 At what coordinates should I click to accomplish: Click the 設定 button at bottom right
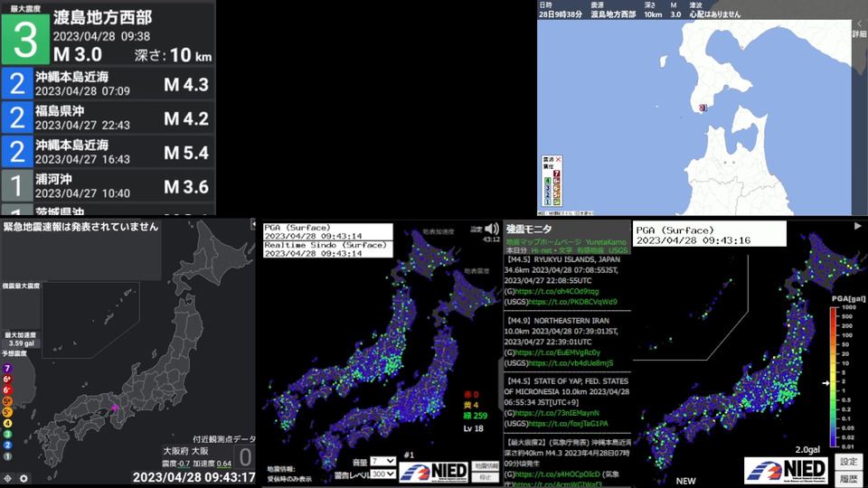click(x=849, y=462)
